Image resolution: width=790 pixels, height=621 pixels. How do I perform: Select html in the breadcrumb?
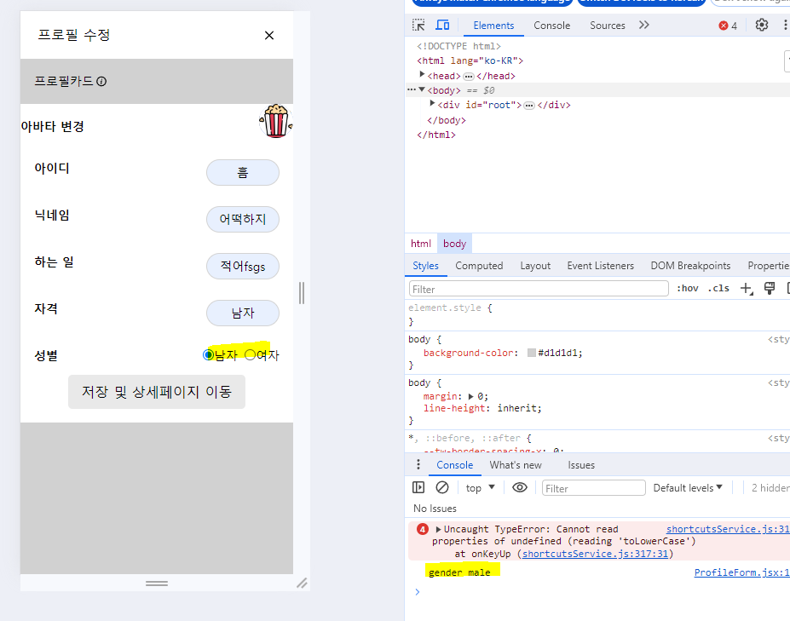(x=421, y=244)
